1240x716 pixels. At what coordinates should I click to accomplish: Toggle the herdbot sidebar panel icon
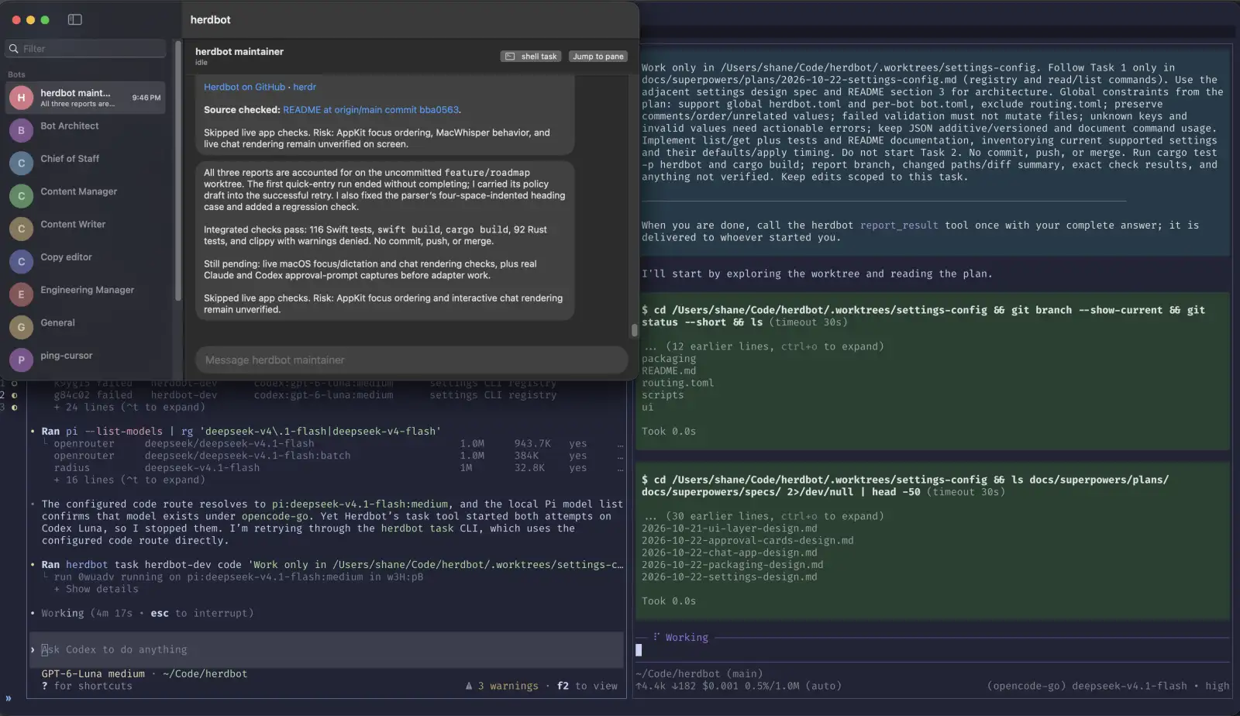(x=75, y=19)
